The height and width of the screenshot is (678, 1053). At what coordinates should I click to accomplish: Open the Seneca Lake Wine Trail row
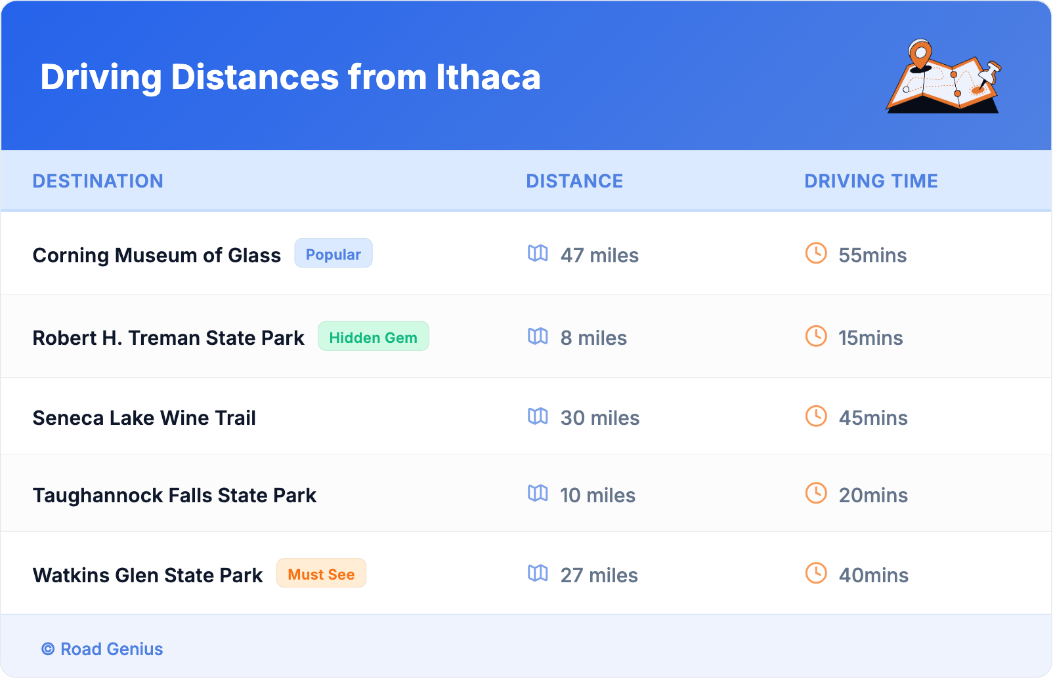pyautogui.click(x=144, y=418)
